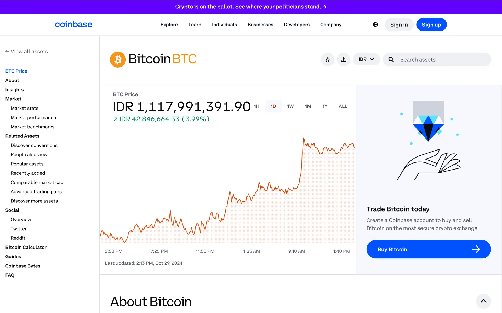The height and width of the screenshot is (313, 502).
Task: Click the crypto ballot banner link
Action: point(251,7)
